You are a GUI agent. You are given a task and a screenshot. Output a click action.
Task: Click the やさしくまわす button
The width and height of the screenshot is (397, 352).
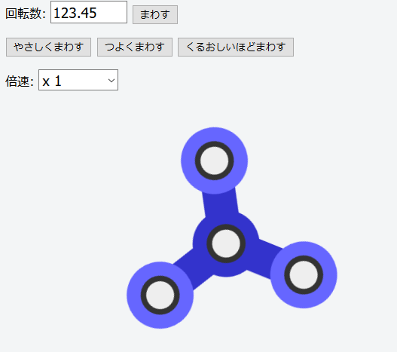tap(48, 47)
